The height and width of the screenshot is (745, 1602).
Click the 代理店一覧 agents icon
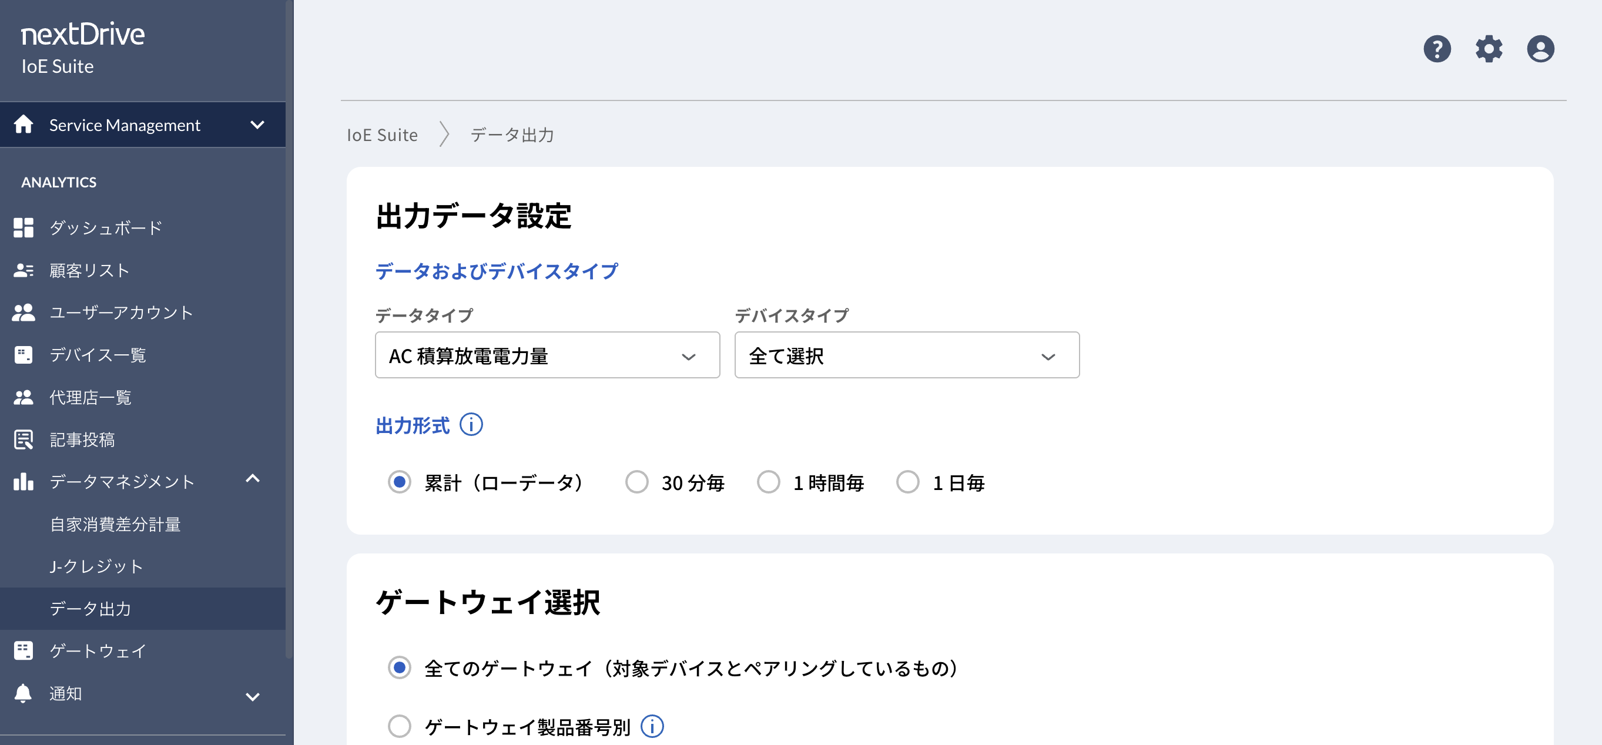click(x=24, y=397)
